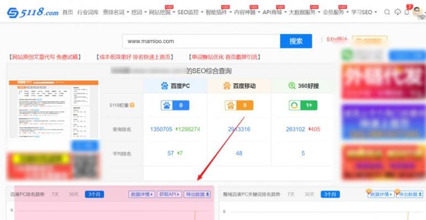The image size is (426, 220).
Task: Expand the 学习SEO dropdown menu
Action: [x=364, y=12]
